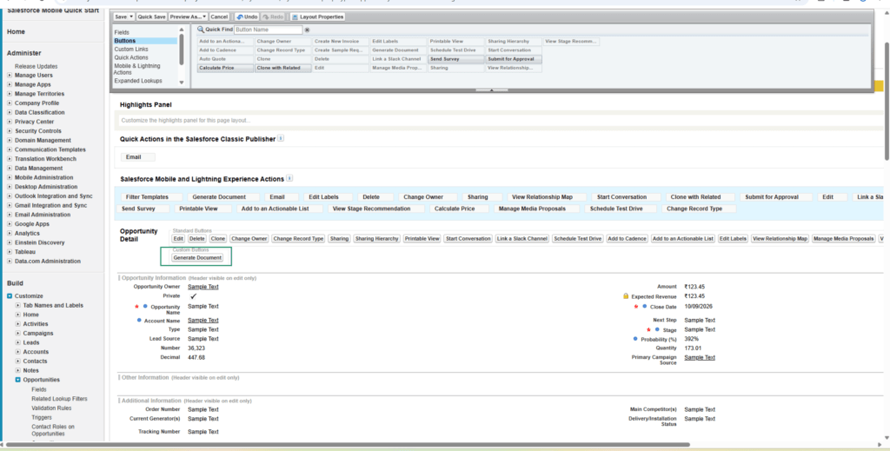Select Mobile & Lightning Actions palette category

pos(136,70)
